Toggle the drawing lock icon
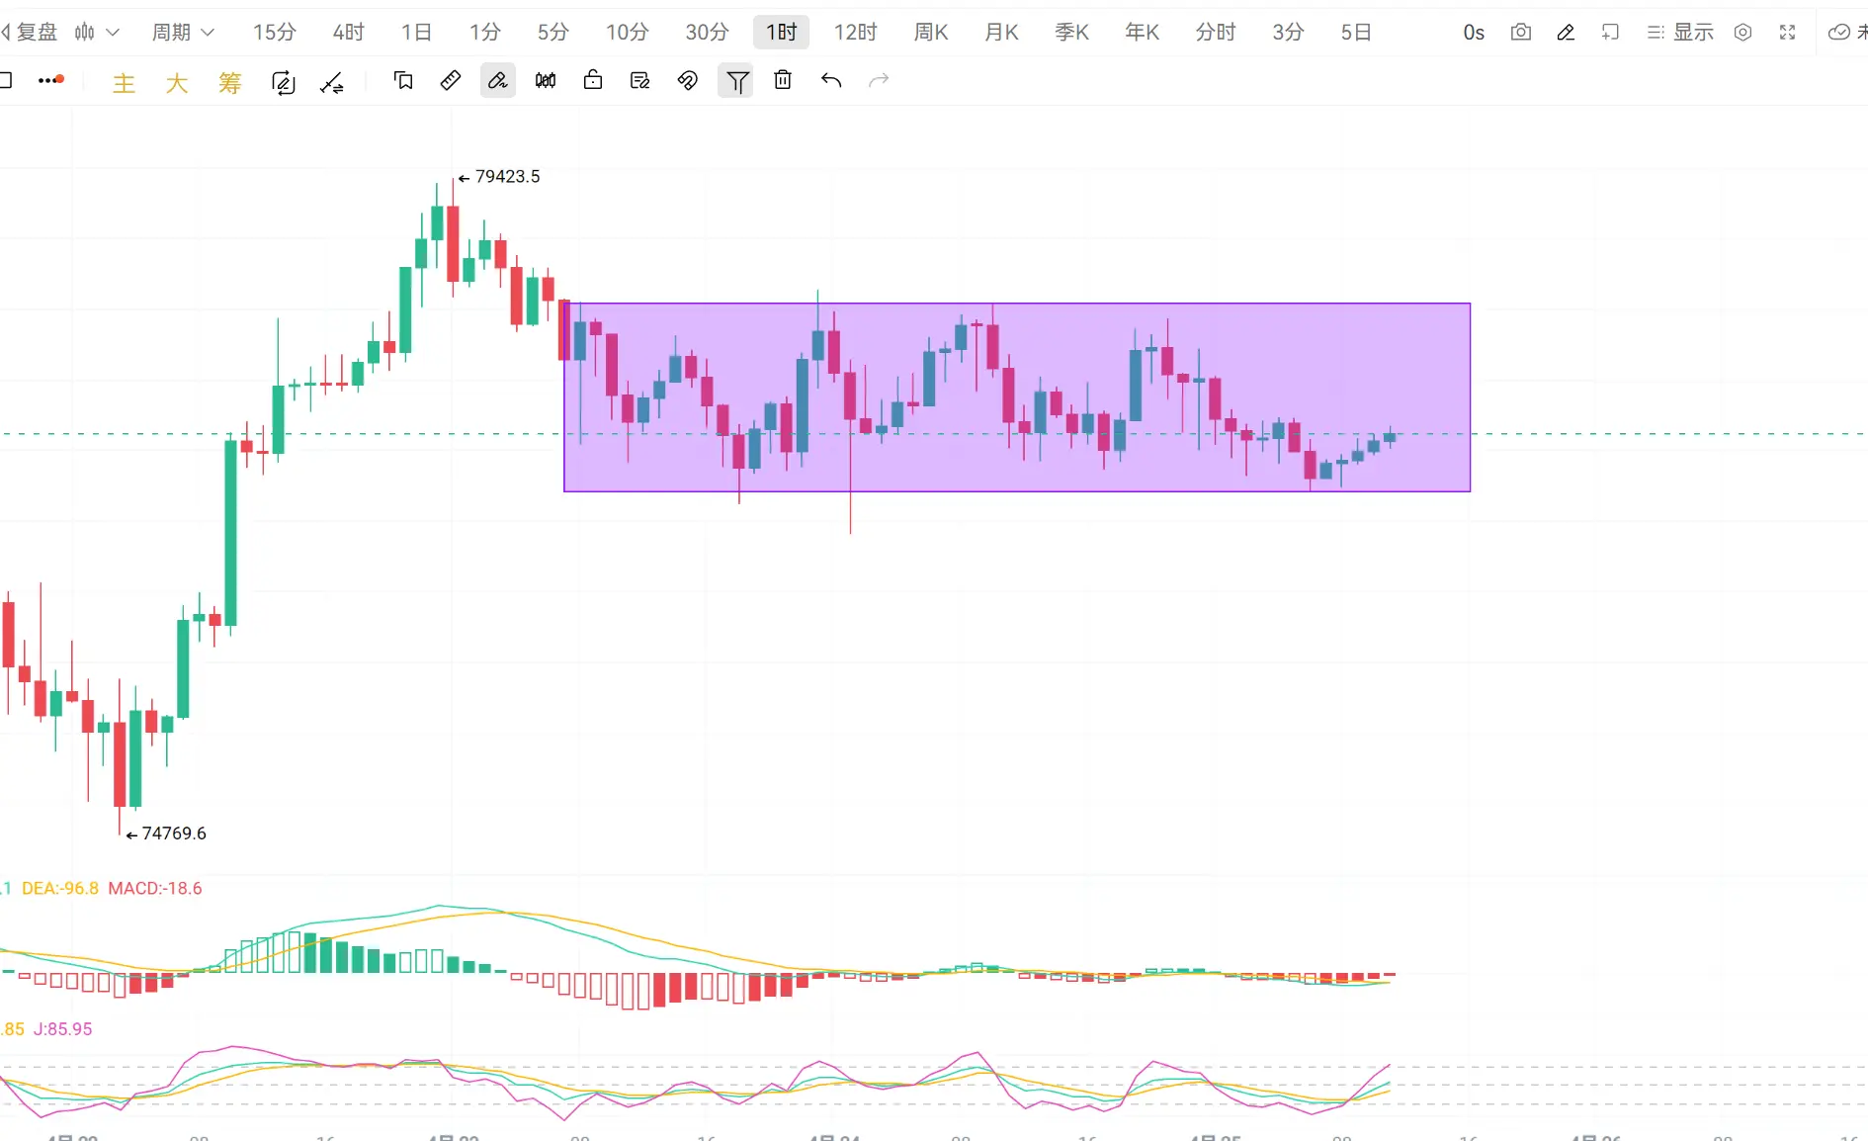The width and height of the screenshot is (1868, 1141). [x=593, y=80]
